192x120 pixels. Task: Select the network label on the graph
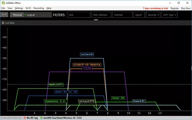click(87, 54)
